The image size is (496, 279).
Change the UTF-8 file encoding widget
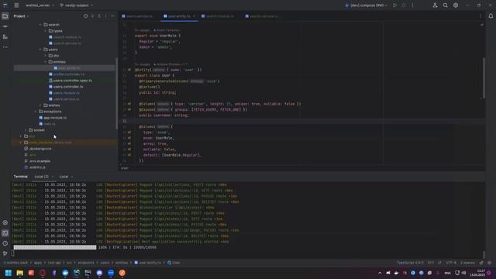tap(451, 263)
